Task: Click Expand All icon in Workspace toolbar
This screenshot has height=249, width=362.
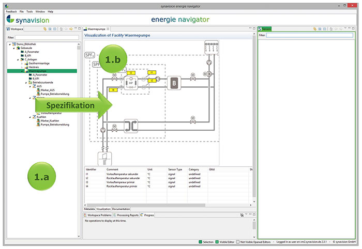Action: pyautogui.click(x=50, y=29)
